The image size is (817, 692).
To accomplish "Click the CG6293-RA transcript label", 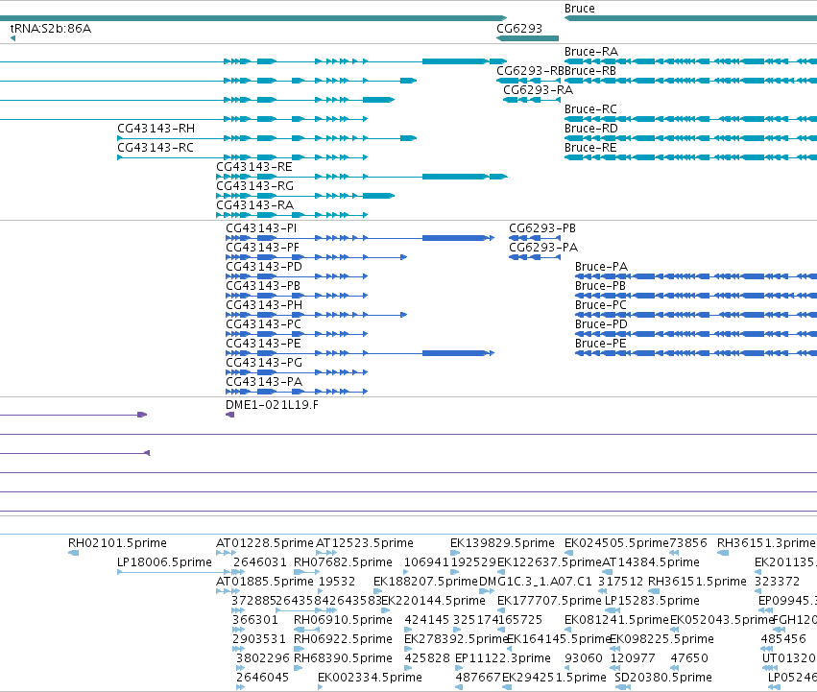I will point(538,90).
